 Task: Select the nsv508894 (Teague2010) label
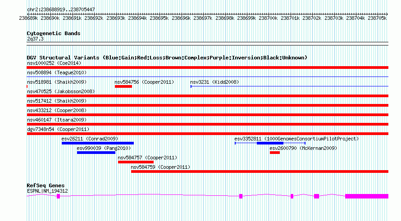[x=57, y=72]
